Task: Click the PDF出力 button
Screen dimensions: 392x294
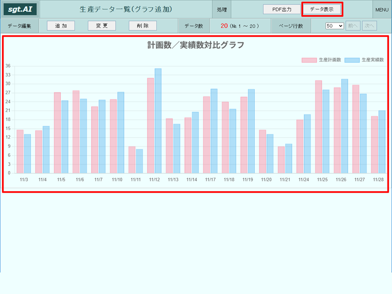Action: (282, 9)
